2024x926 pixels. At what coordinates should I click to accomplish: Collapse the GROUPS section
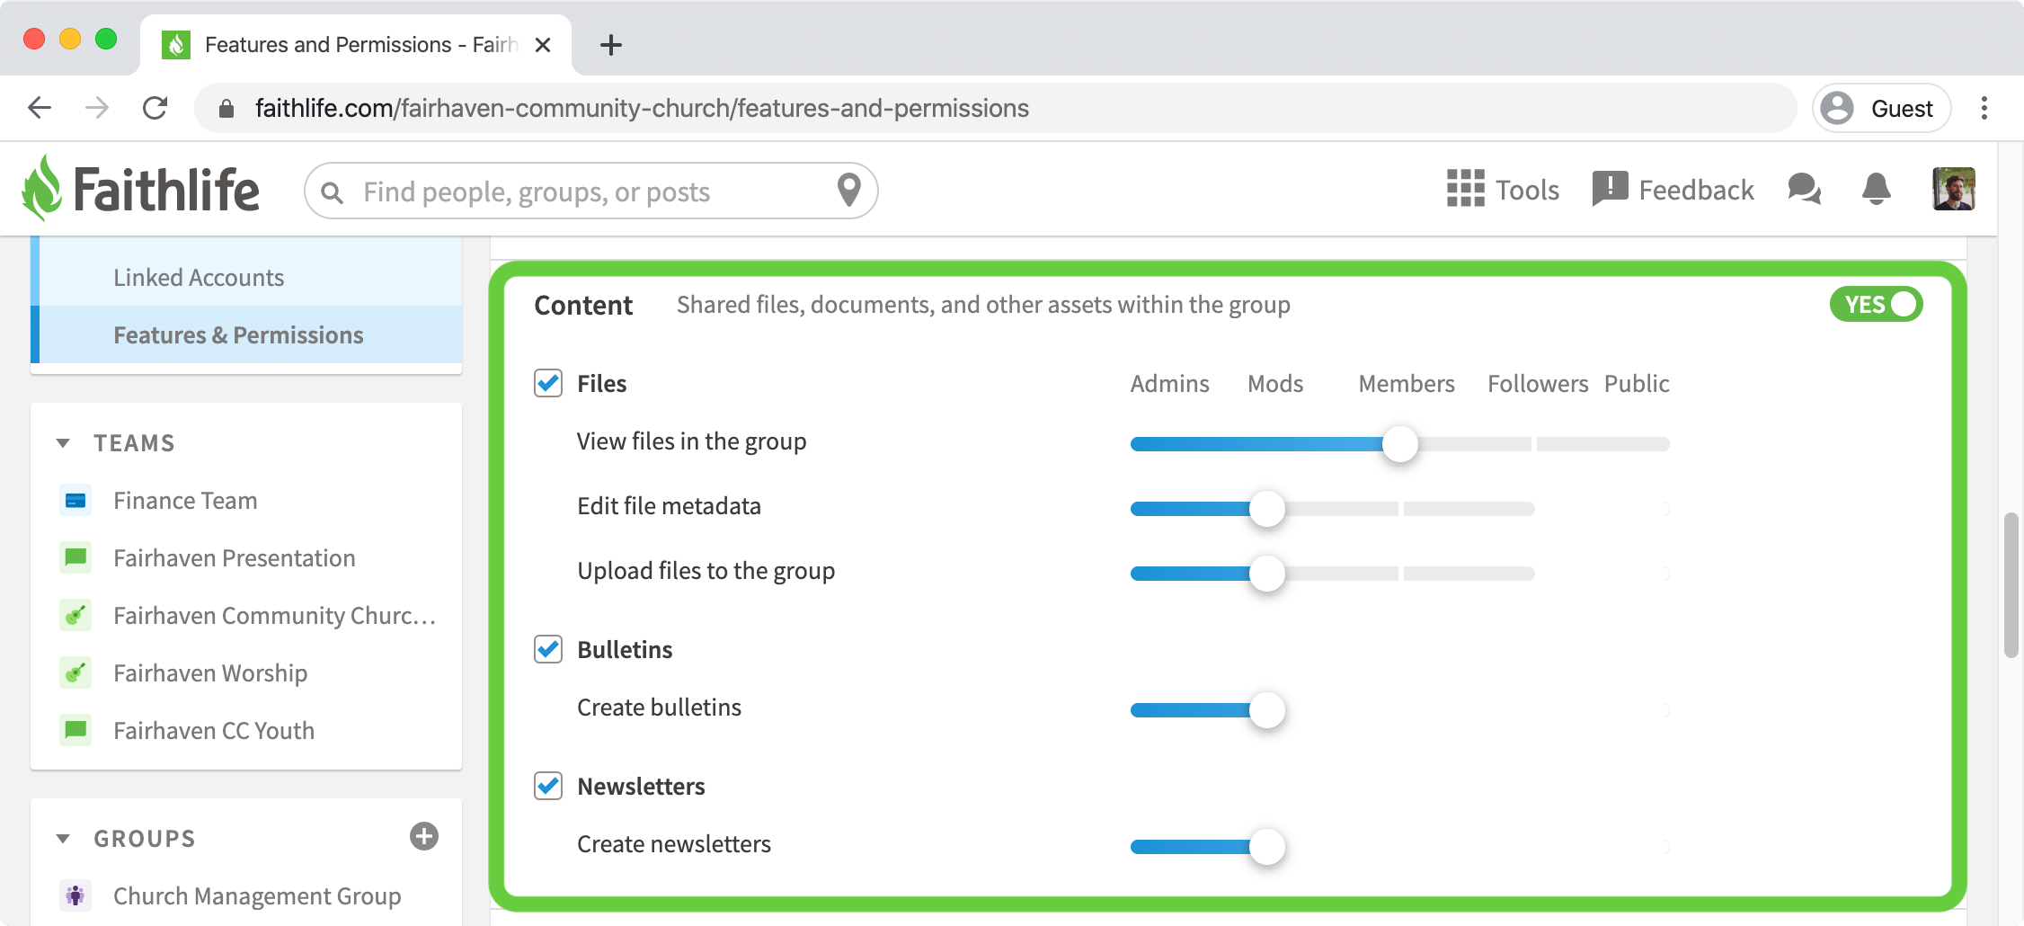click(63, 839)
